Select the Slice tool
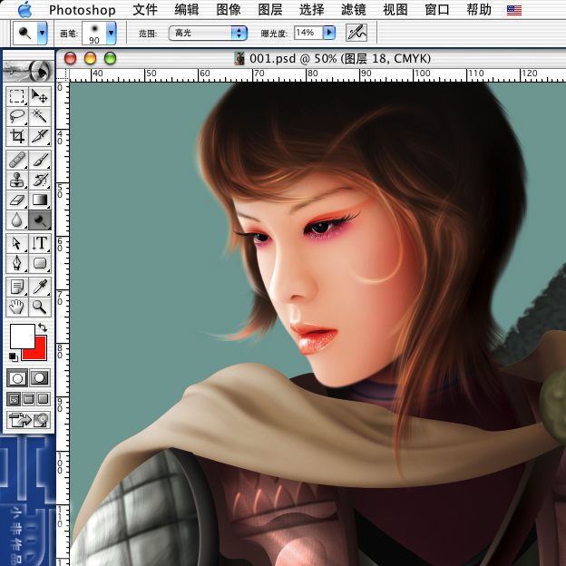 point(40,136)
